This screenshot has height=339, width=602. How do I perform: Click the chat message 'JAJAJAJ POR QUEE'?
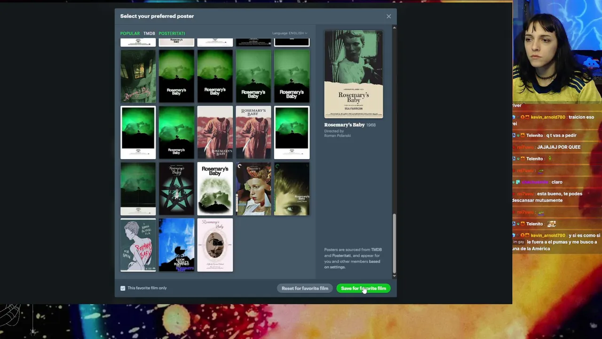pyautogui.click(x=559, y=147)
